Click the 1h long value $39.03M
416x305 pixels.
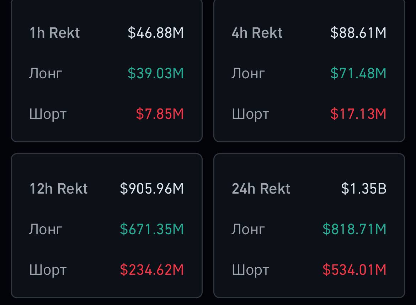(156, 73)
